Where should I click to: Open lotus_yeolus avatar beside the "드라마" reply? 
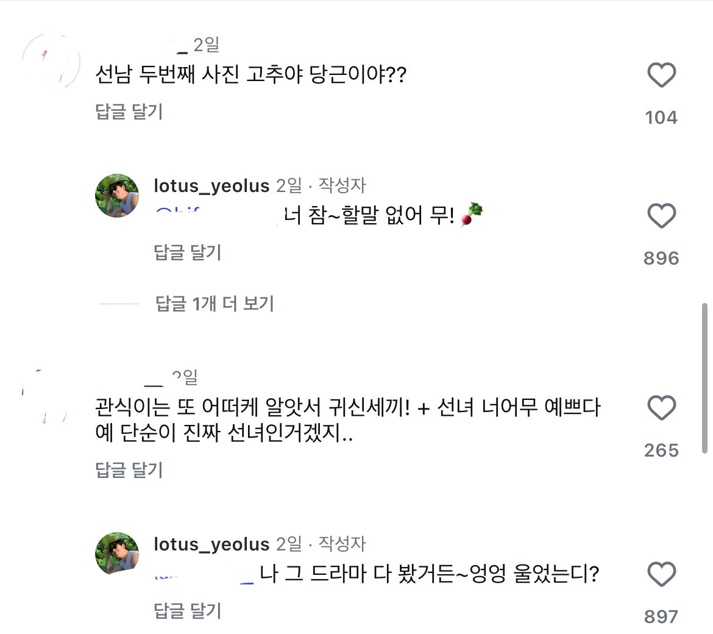point(117,554)
